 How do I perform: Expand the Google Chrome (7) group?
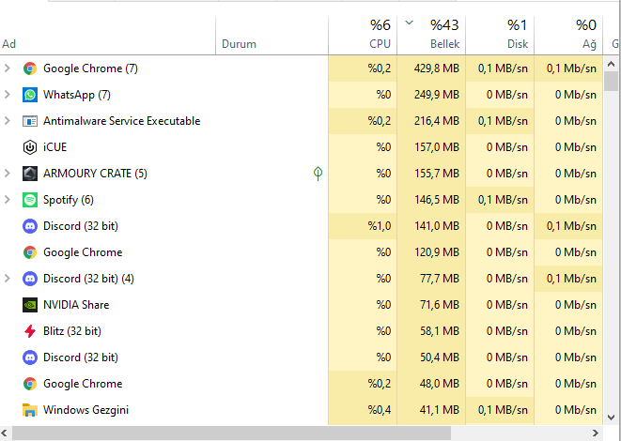(8, 68)
